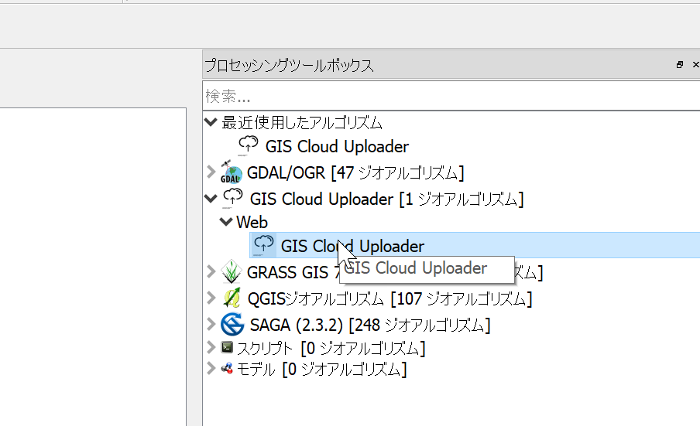Viewport: 700px width, 426px height.
Task: Select QGISジオアルゴリズム [107 ジオアルゴリズム] row
Action: 389,298
